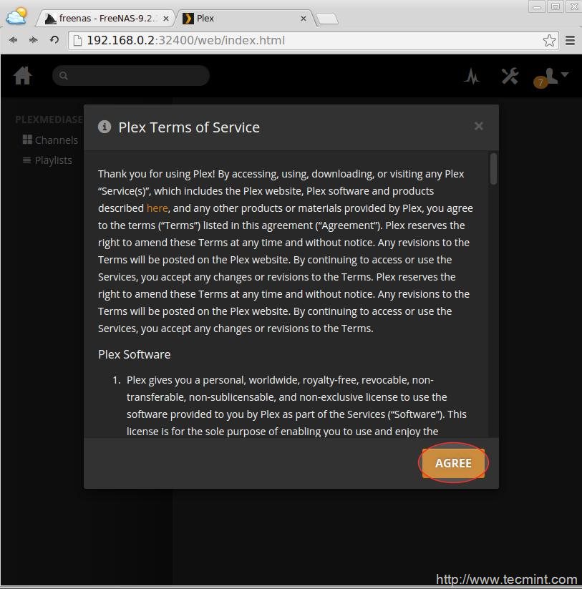Click the info icon beside dialog title

(x=105, y=127)
